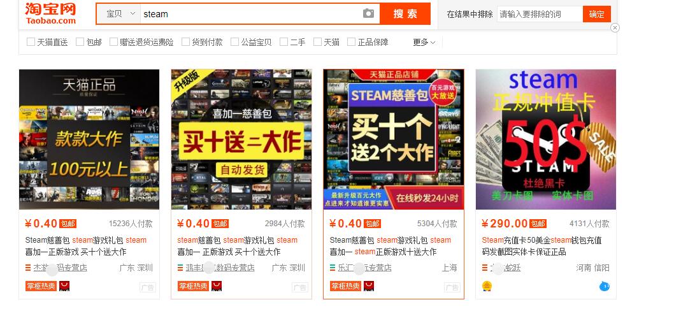This screenshot has height=309, width=674.
Task: Click the 15236人付款 count
Action: (x=131, y=224)
